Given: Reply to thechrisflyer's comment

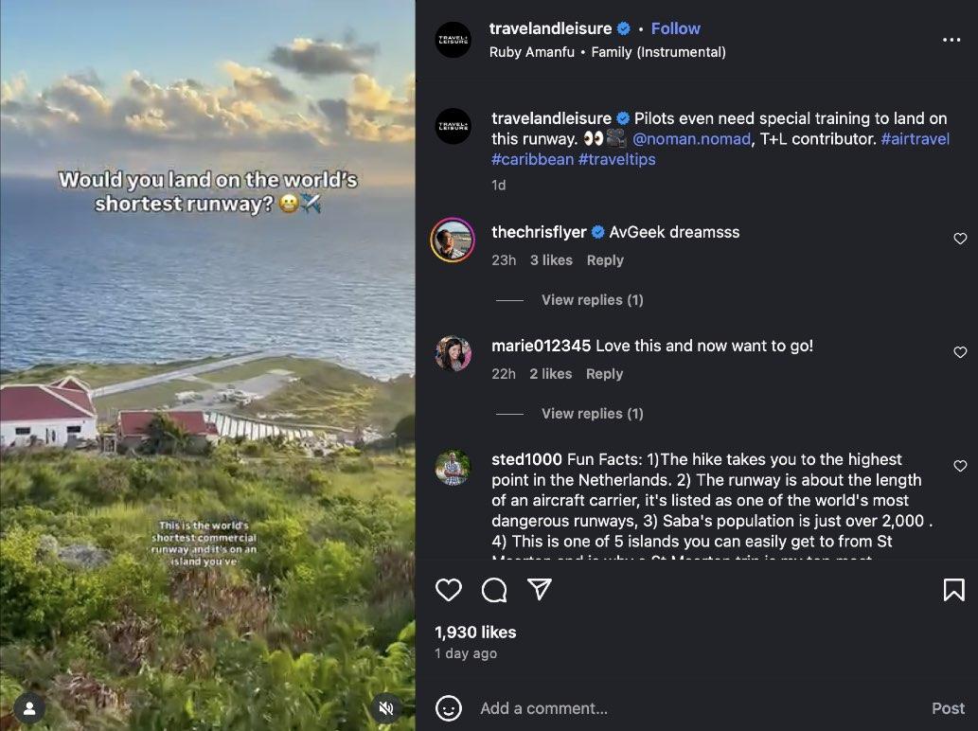Looking at the screenshot, I should [x=605, y=260].
